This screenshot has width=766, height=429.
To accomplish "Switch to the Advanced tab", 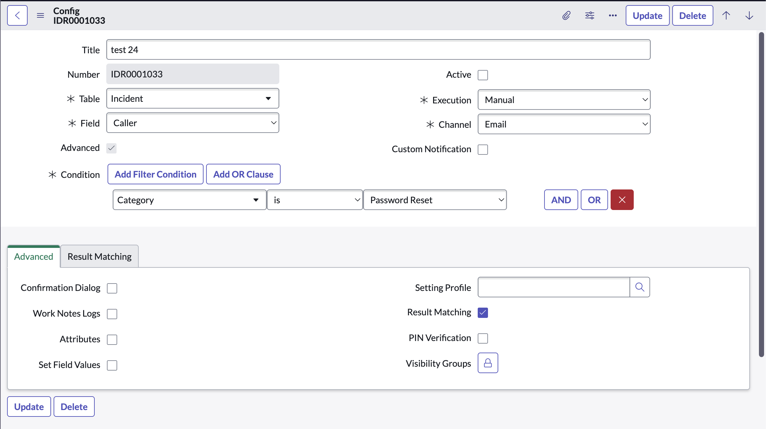I will [34, 257].
